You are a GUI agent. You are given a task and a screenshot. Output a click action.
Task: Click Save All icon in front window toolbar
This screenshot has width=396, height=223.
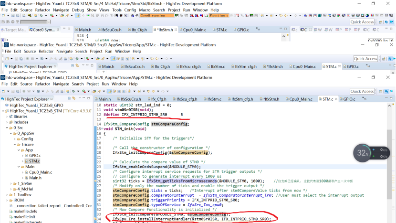pyautogui.click(x=18, y=91)
